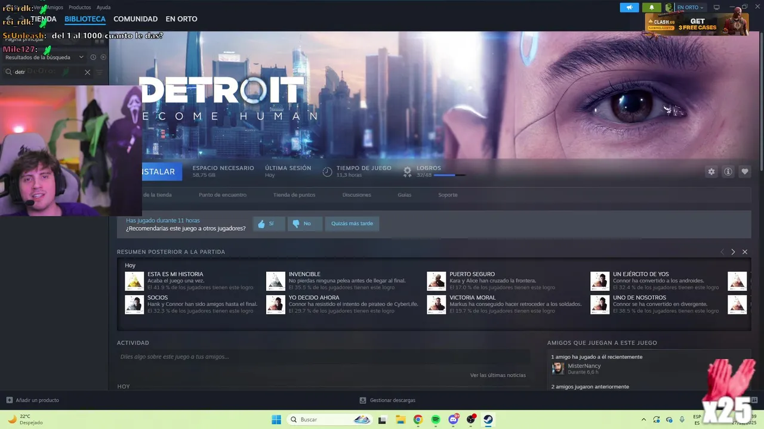
Task: Click the library search field containing detr
Action: pyautogui.click(x=48, y=72)
